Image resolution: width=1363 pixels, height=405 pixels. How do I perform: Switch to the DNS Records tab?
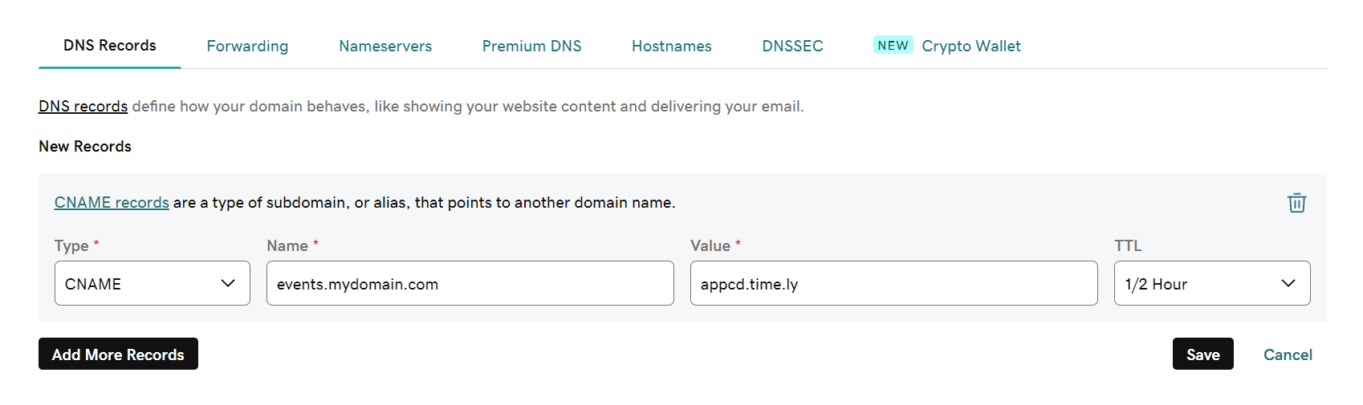tap(110, 46)
